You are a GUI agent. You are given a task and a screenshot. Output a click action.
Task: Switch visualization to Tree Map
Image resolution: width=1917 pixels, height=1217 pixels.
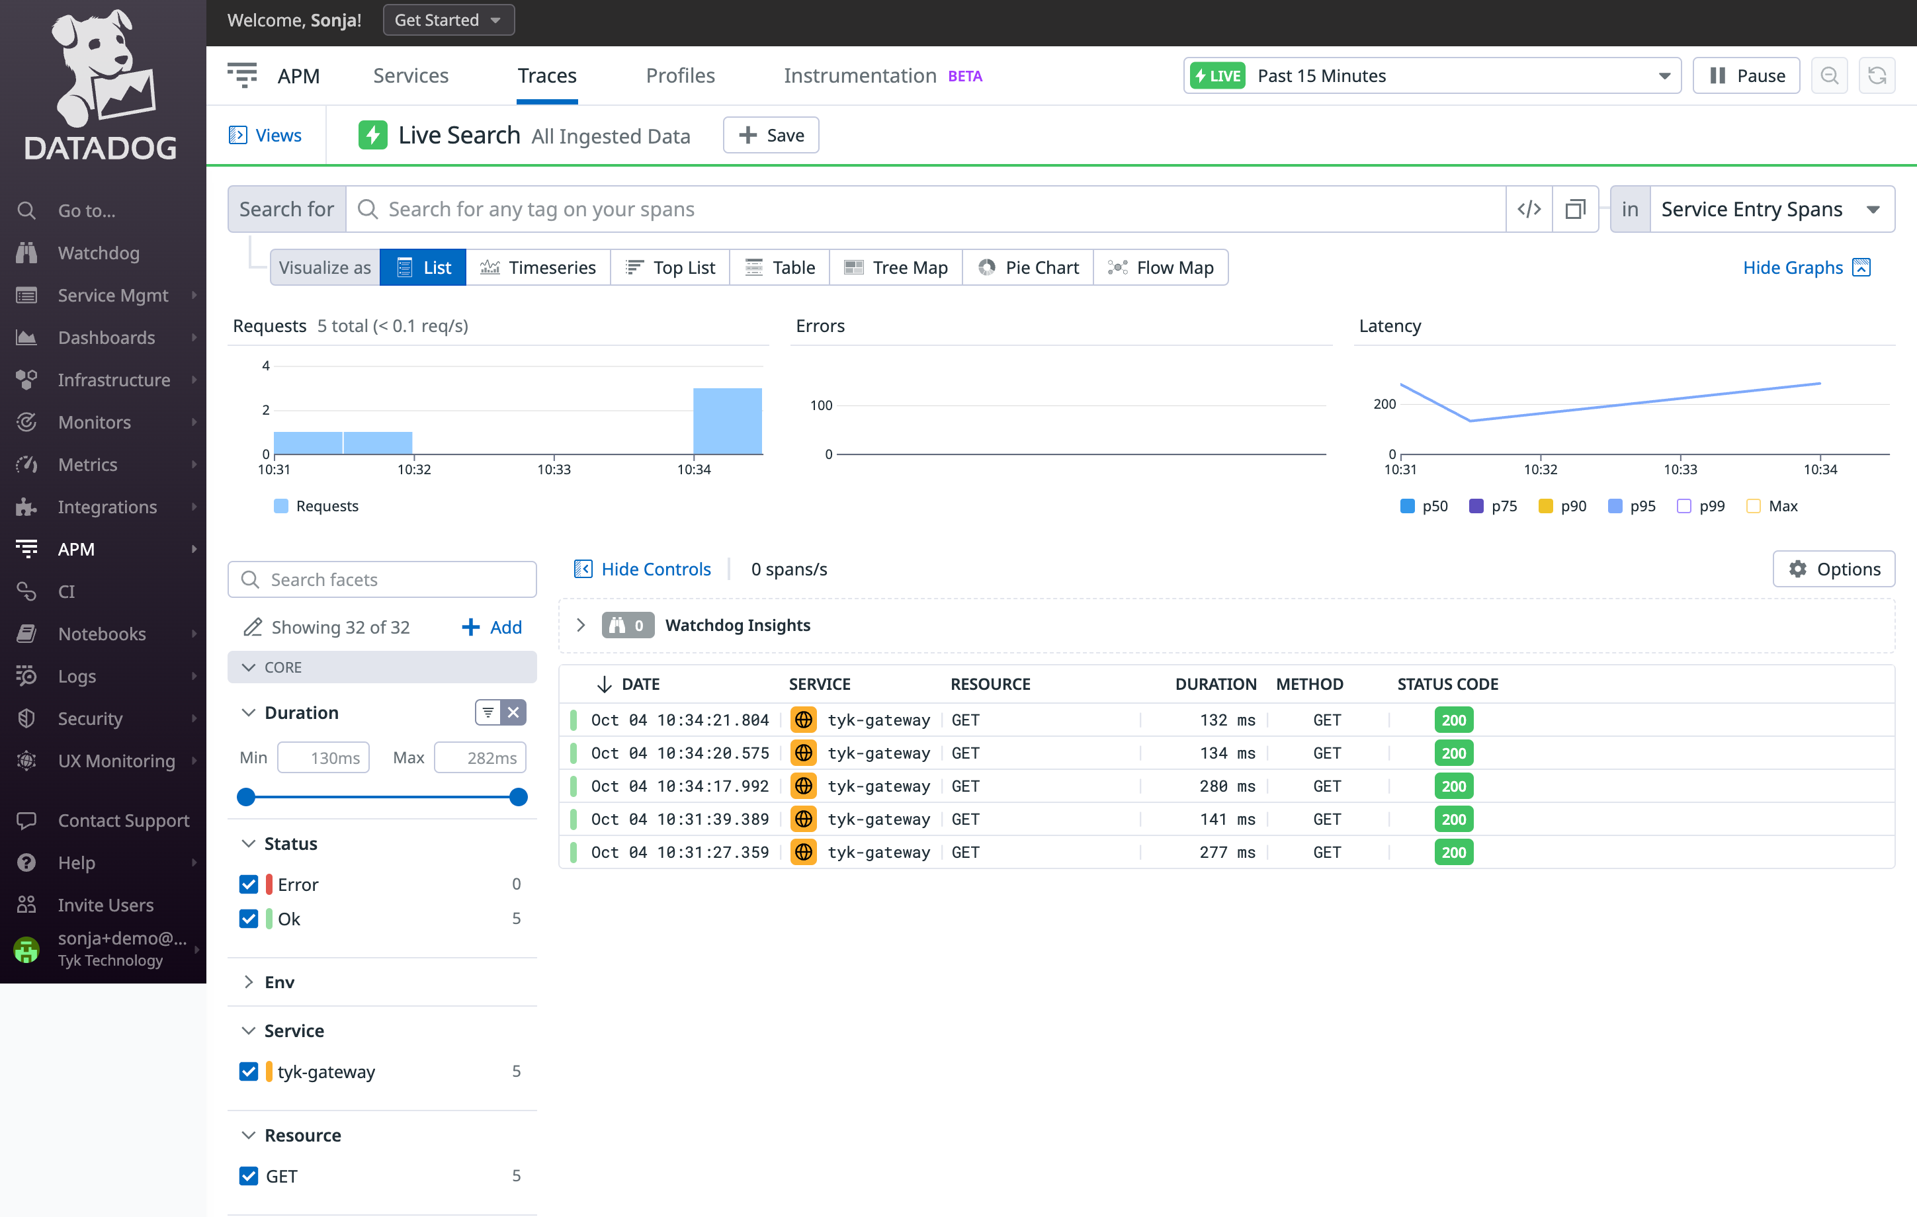point(896,267)
